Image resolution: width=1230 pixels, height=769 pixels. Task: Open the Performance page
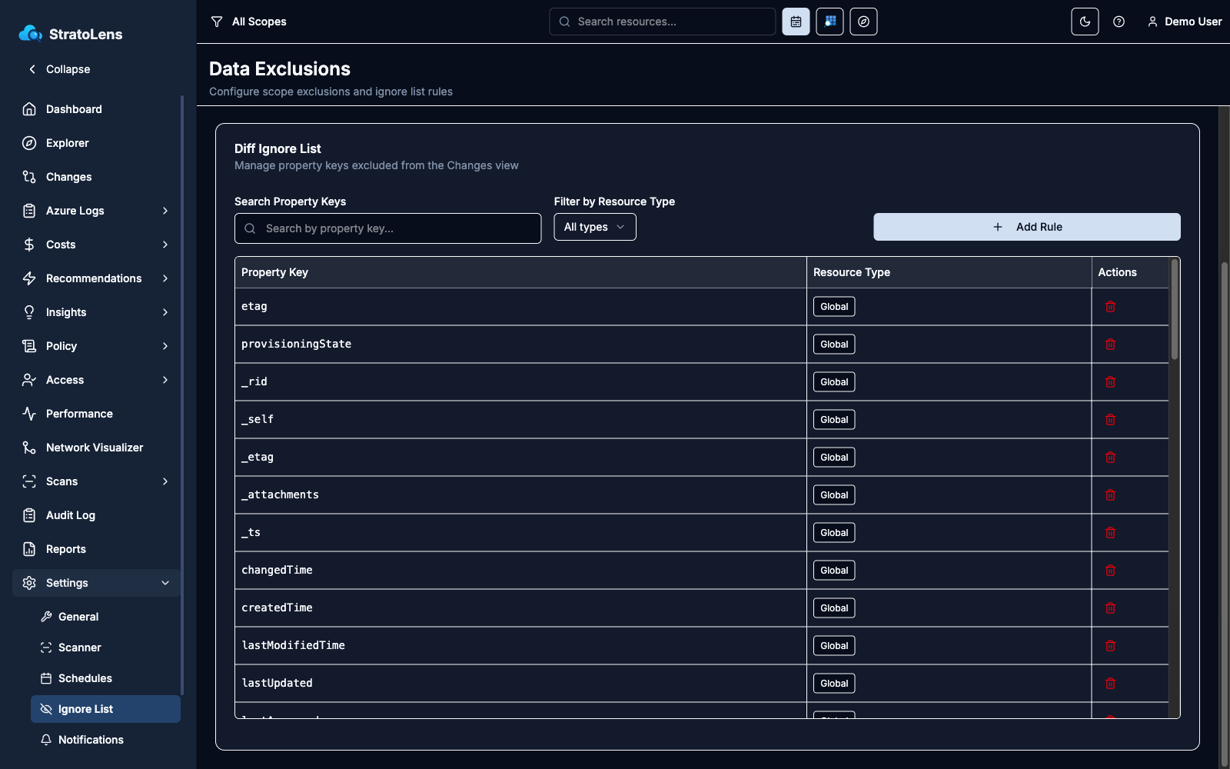96,414
